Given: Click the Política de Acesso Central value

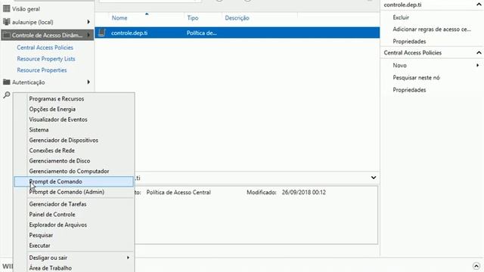Looking at the screenshot, I should (x=178, y=193).
